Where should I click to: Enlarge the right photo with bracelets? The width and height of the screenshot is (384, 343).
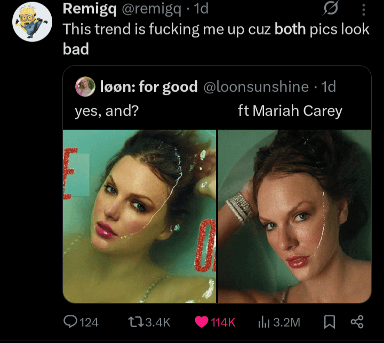pos(295,216)
